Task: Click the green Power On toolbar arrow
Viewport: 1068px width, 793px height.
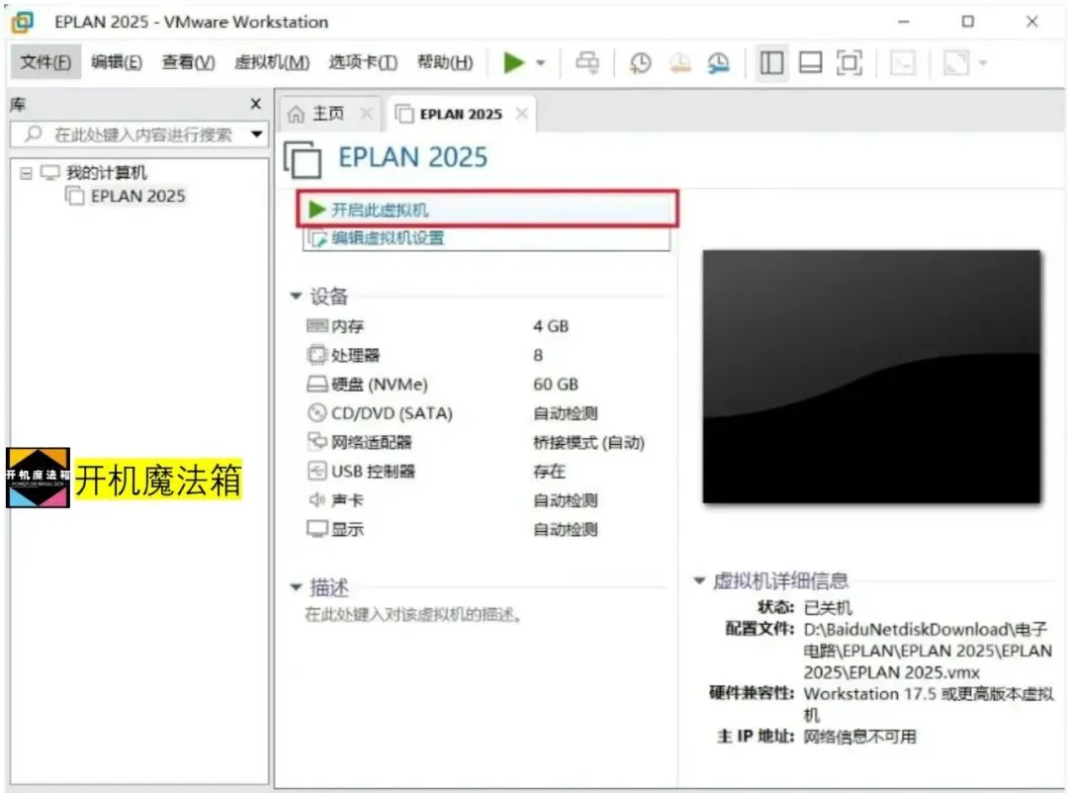Action: (513, 62)
